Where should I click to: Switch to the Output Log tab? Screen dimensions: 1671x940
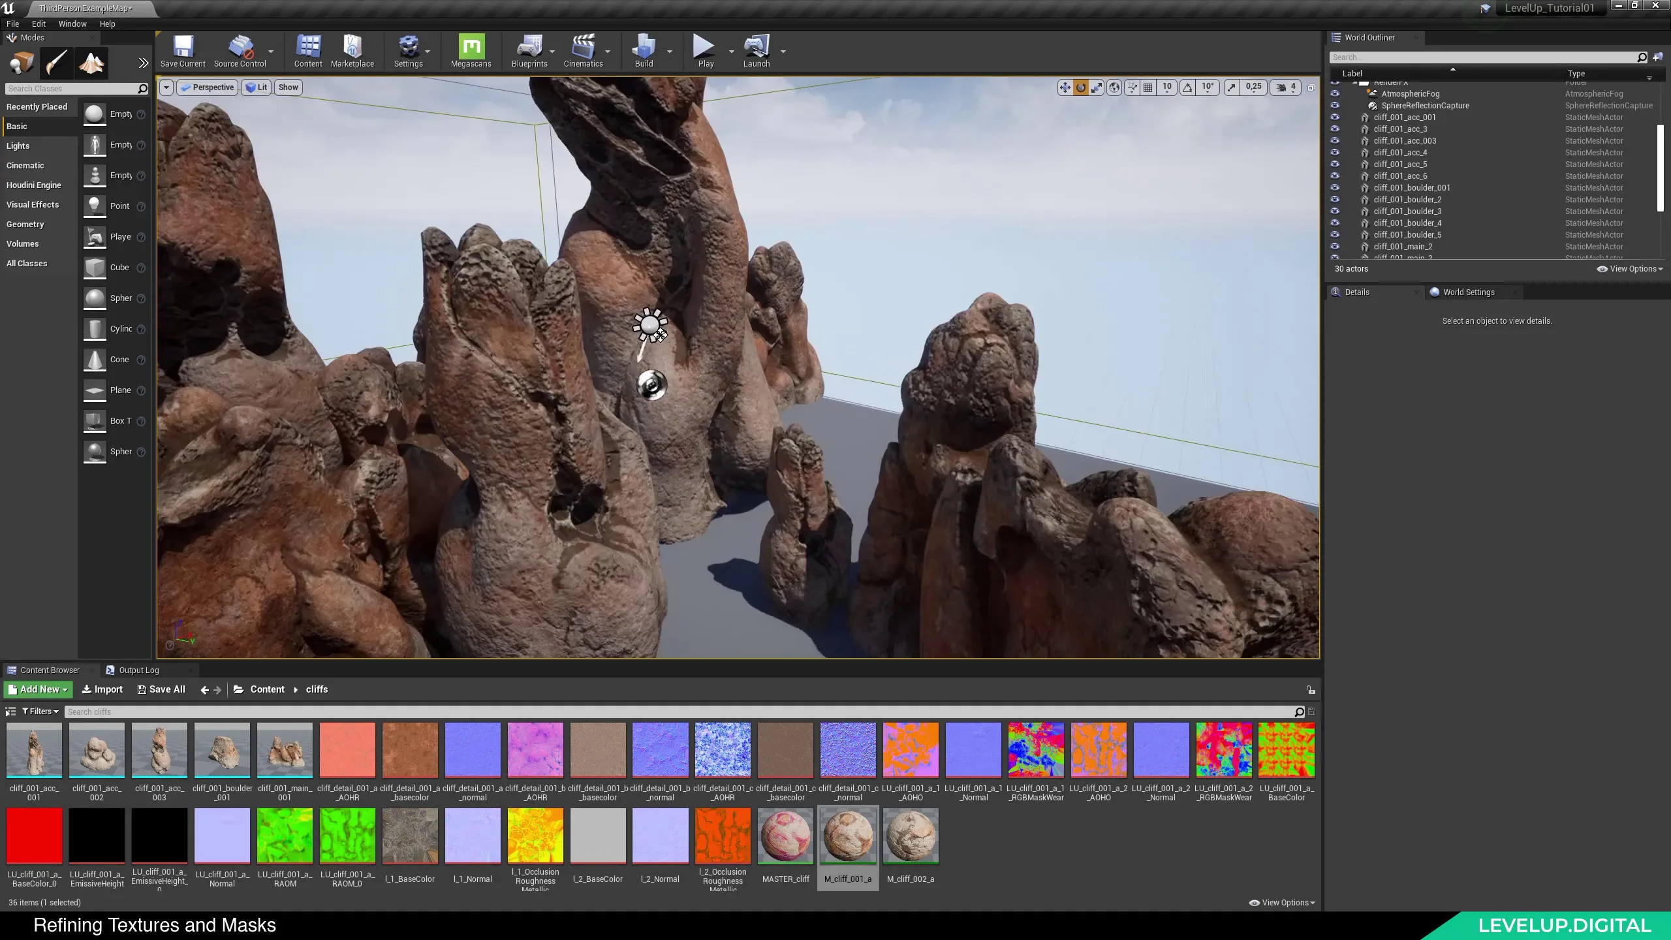point(138,670)
